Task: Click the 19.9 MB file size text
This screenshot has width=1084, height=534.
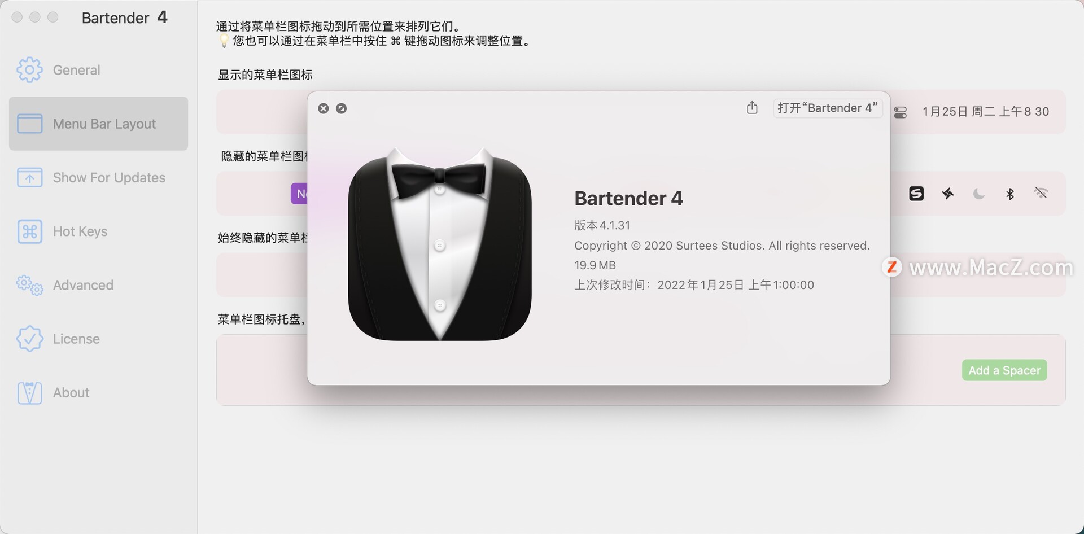Action: (595, 265)
